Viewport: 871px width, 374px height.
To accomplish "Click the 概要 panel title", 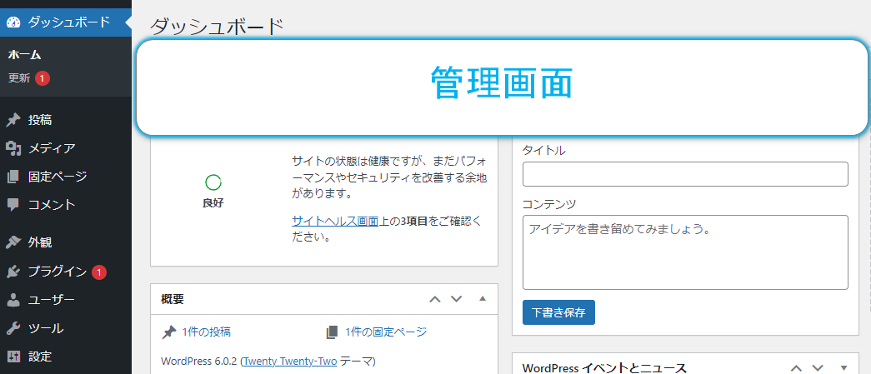I will pos(173,300).
